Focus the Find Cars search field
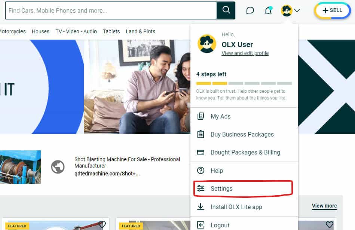Viewport: 355px width, 230px height. 111,10
